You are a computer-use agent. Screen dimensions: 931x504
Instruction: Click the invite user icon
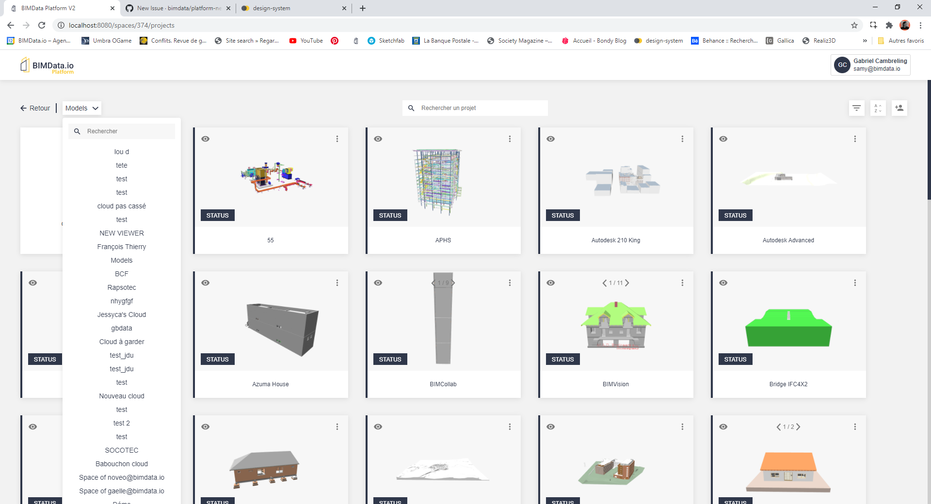pos(899,108)
